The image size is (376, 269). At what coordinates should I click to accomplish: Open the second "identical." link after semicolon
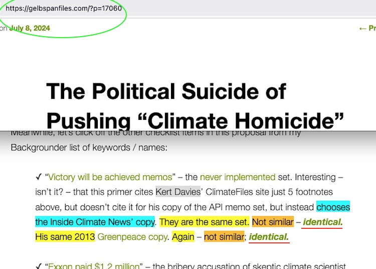pos(269,236)
